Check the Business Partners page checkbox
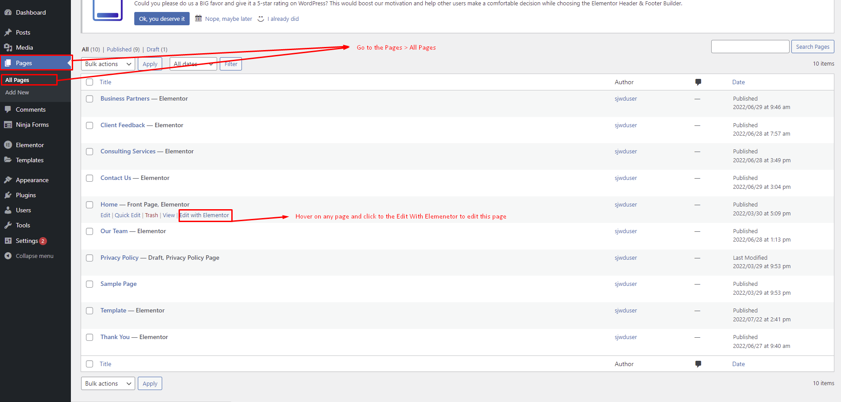The width and height of the screenshot is (841, 402). (x=90, y=99)
